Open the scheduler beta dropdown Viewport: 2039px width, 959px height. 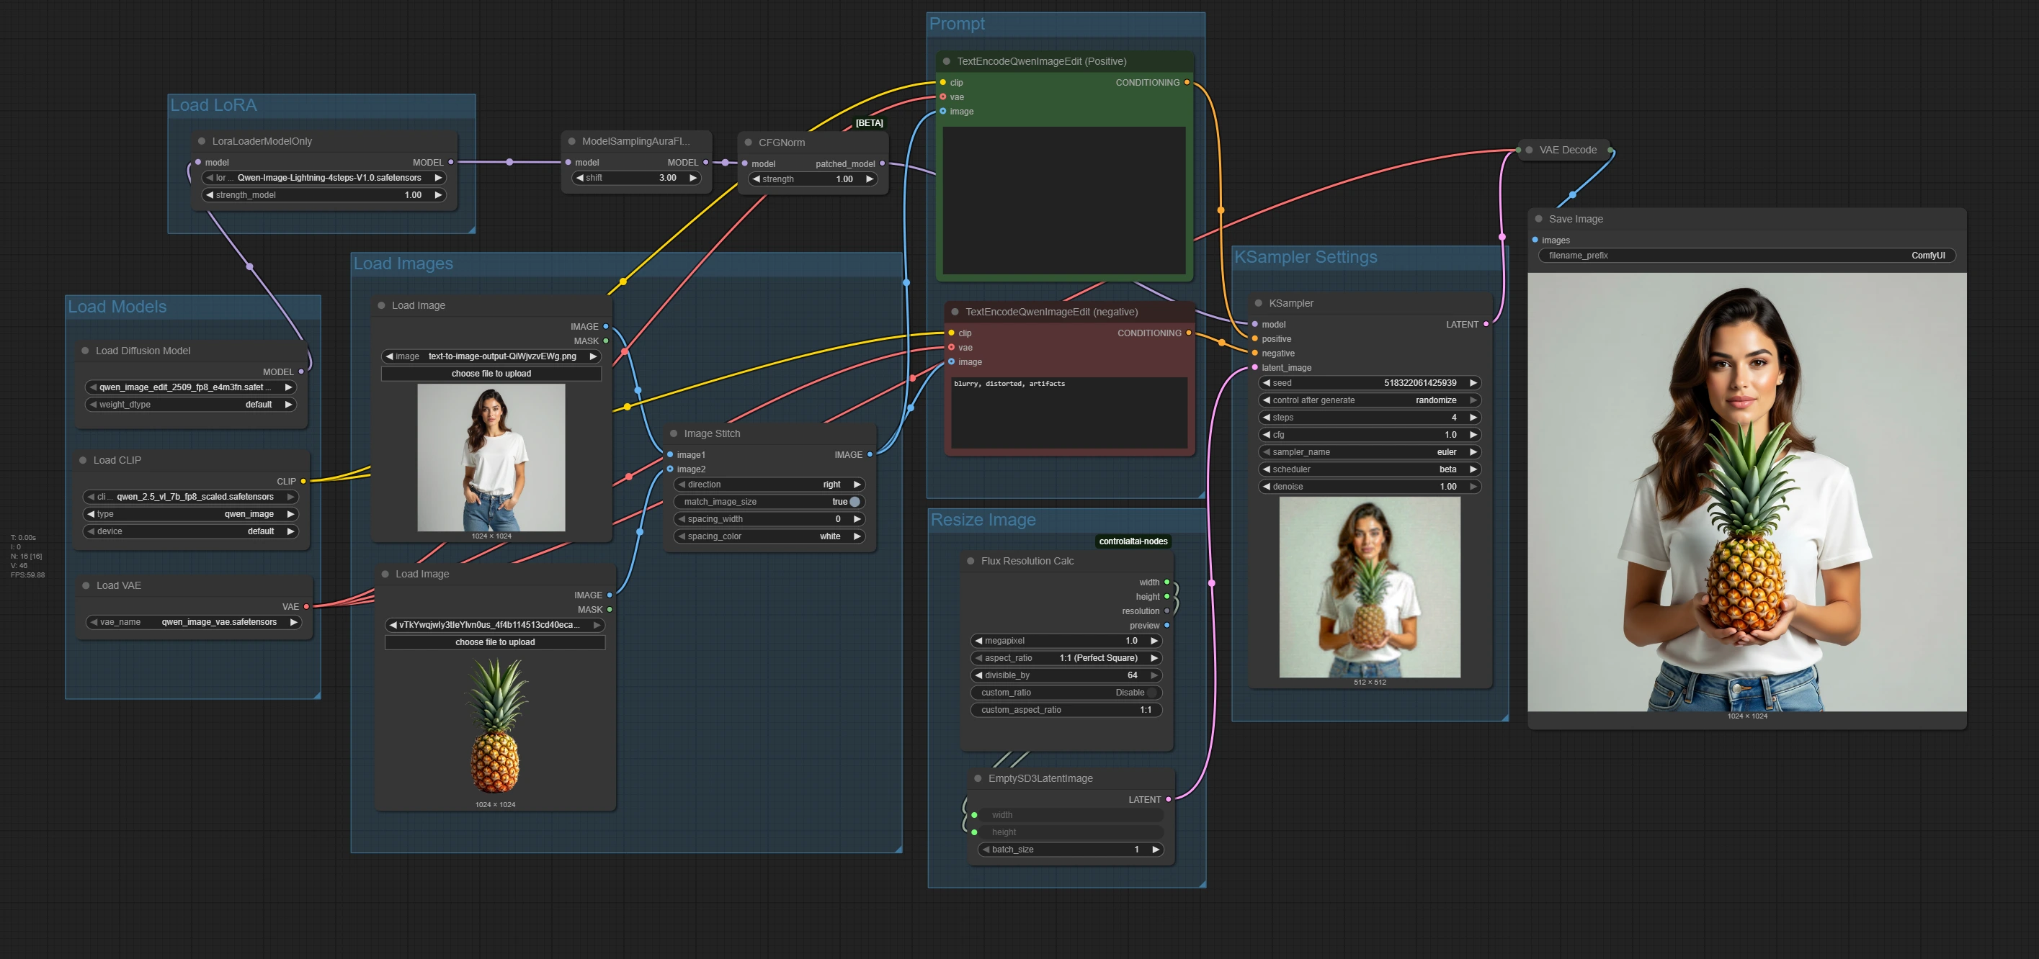pos(1368,469)
